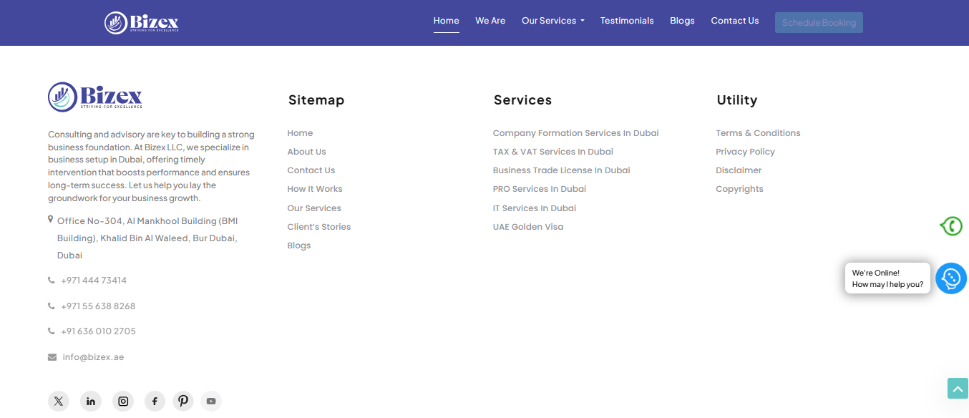The width and height of the screenshot is (969, 418).
Task: Open the blue live chat bubble icon
Action: coord(951,278)
